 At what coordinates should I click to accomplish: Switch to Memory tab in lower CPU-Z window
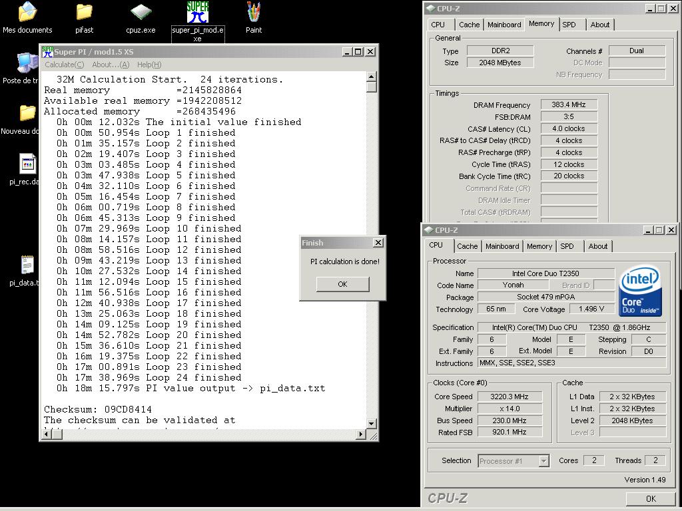pos(539,246)
